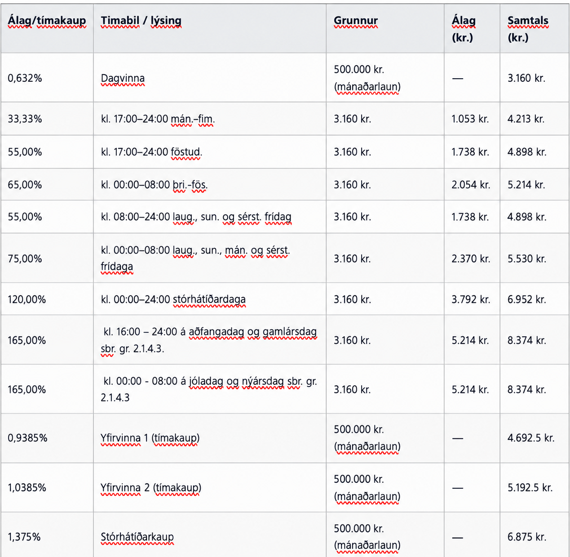Click the Álag/tímakaup column header
The image size is (570, 557).
[x=47, y=28]
